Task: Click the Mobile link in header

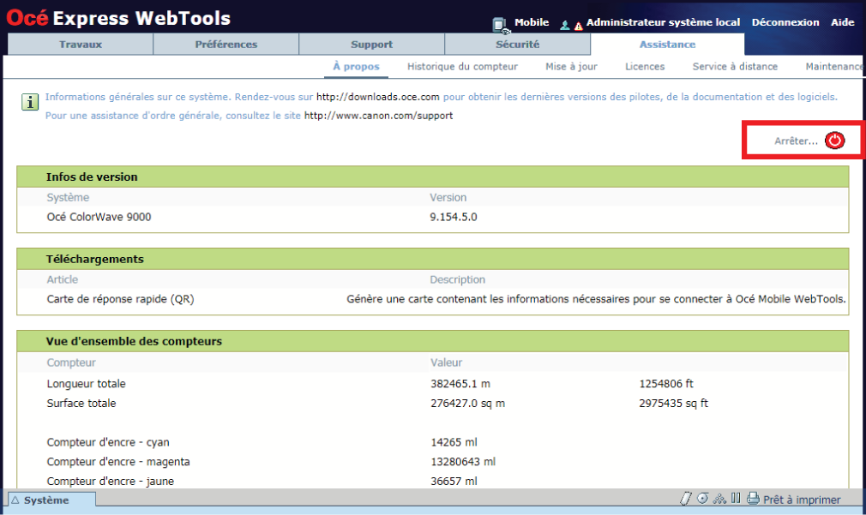Action: coord(532,22)
